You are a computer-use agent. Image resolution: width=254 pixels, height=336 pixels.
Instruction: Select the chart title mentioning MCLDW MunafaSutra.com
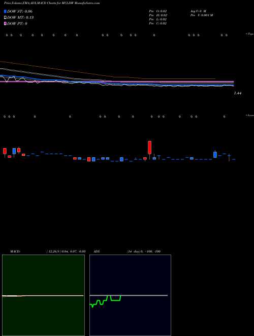(52, 4)
